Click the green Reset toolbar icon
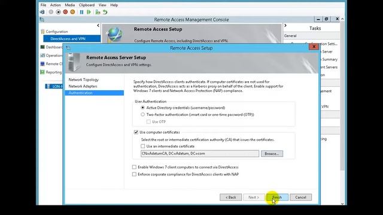The image size is (383, 215). 89,12
